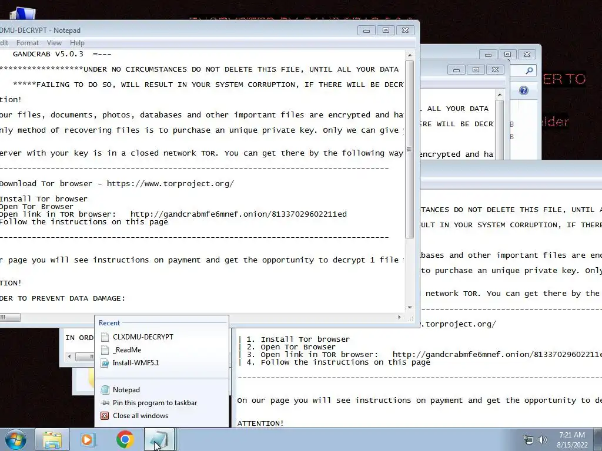Click the Notepad taskbar button

[159, 439]
